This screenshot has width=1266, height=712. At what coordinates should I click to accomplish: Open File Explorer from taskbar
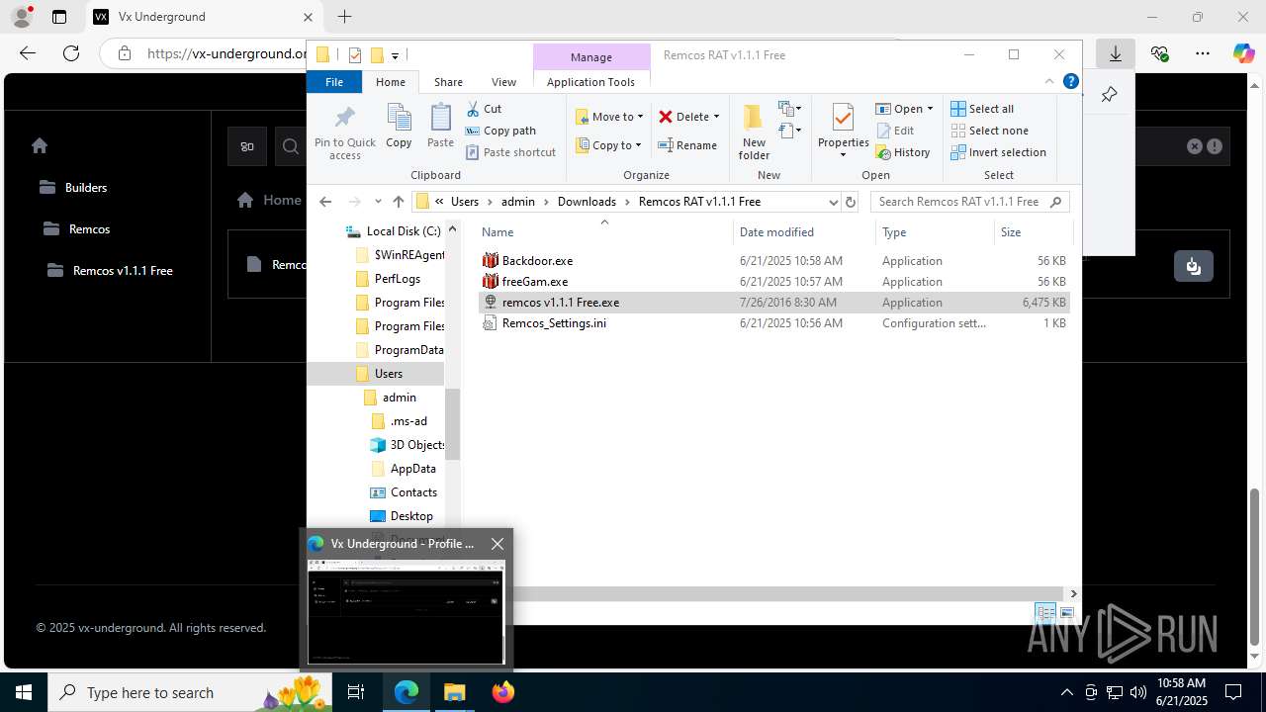point(455,692)
